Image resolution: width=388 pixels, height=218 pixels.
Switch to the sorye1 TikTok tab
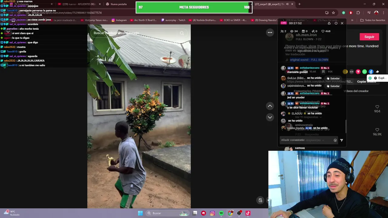point(273,4)
